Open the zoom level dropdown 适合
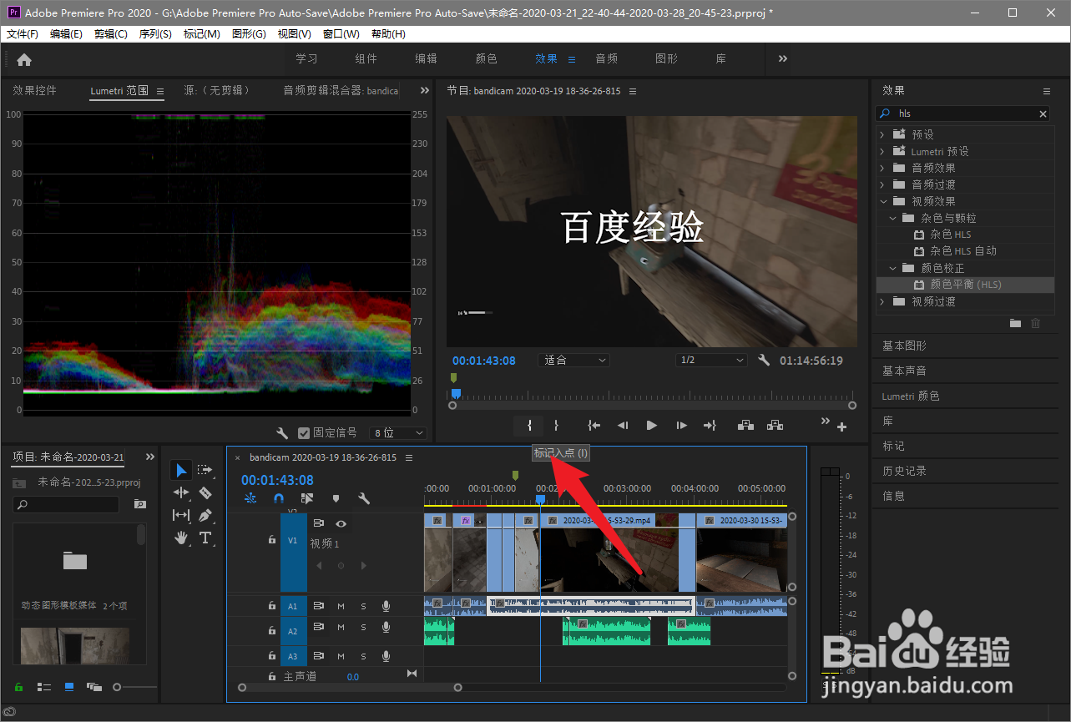1071x722 pixels. click(x=574, y=360)
